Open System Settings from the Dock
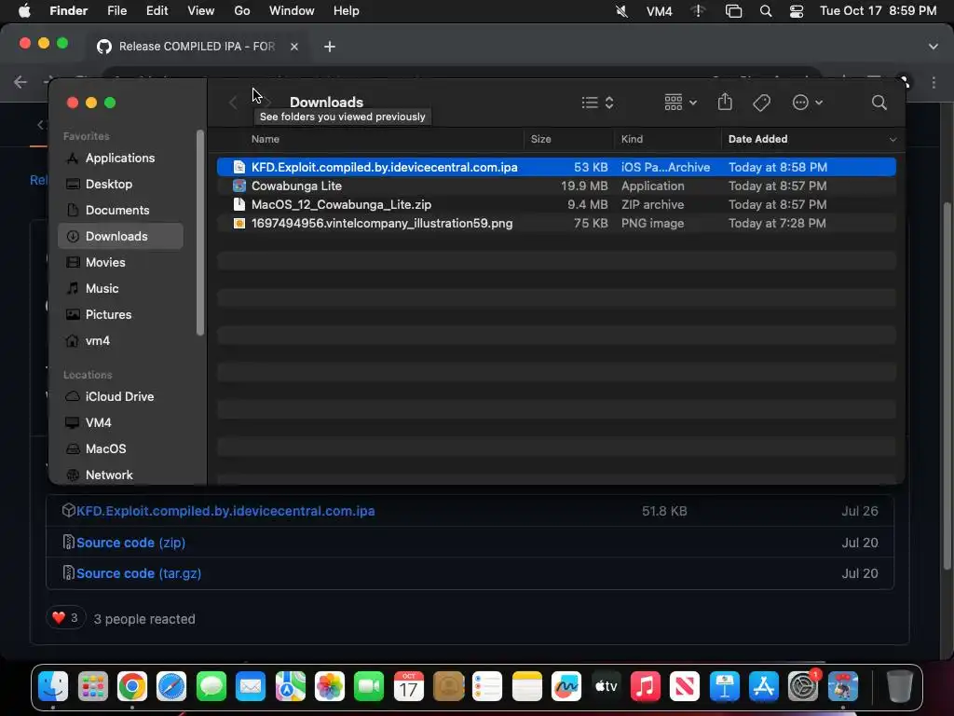 803,686
